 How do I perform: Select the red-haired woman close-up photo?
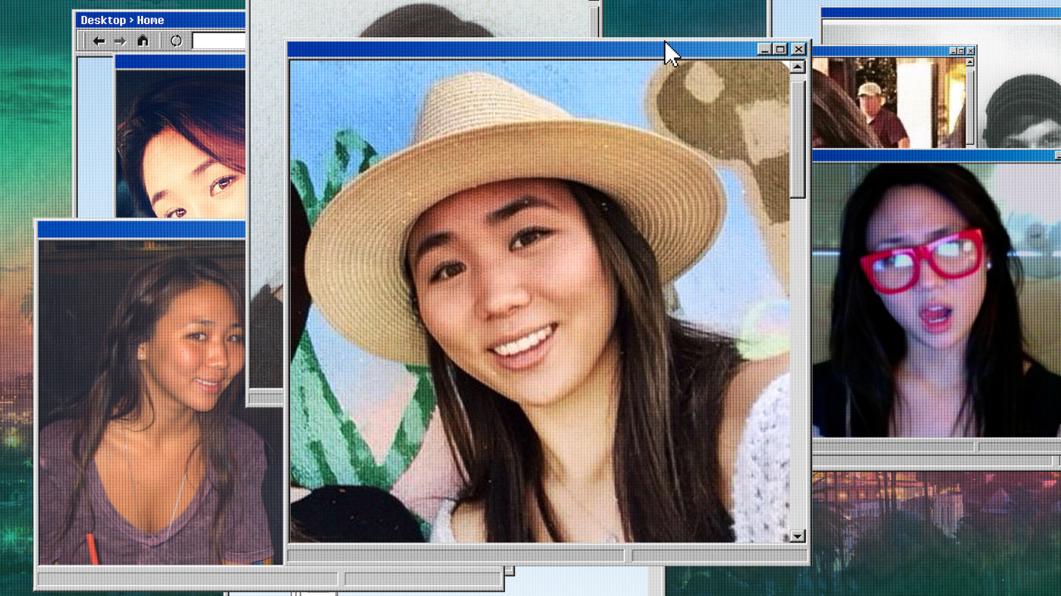pyautogui.click(x=181, y=143)
